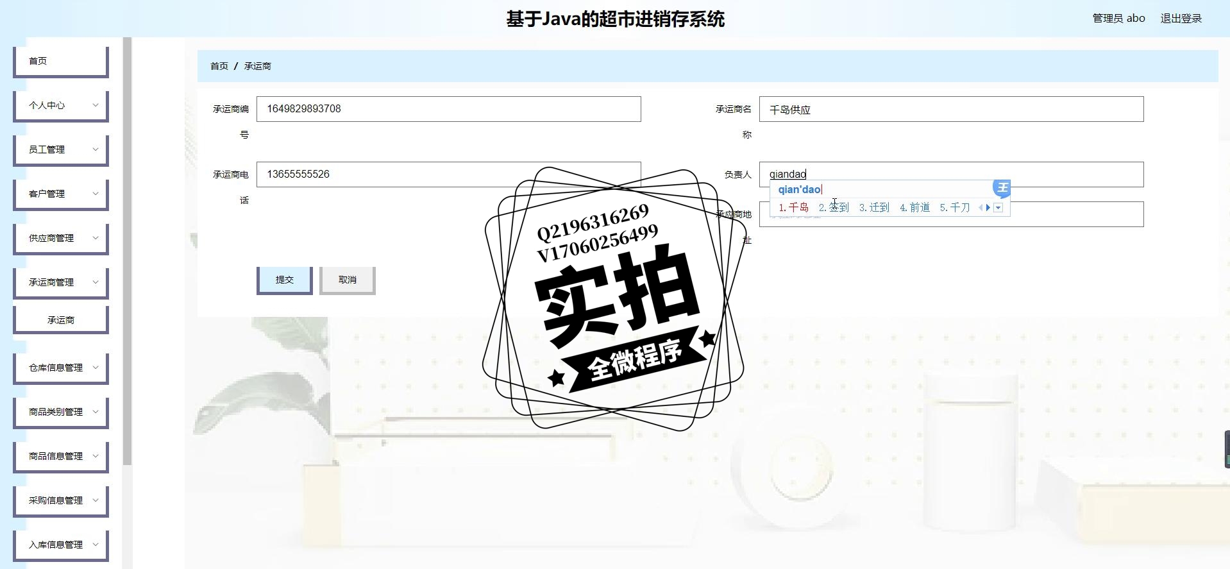The height and width of the screenshot is (569, 1230).
Task: Click 首页 in the breadcrumb
Action: (x=219, y=66)
